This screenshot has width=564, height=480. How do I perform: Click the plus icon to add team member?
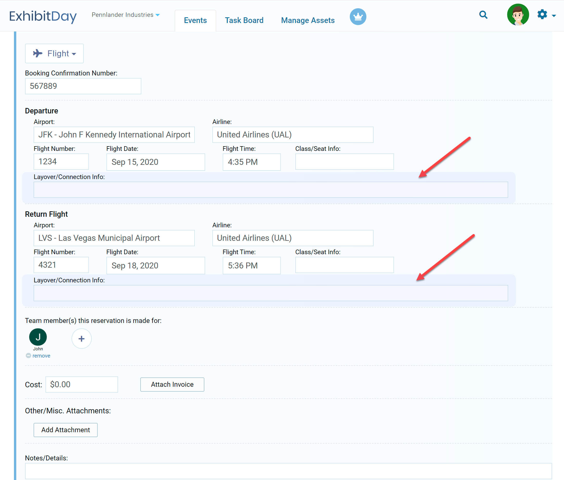[x=81, y=338]
